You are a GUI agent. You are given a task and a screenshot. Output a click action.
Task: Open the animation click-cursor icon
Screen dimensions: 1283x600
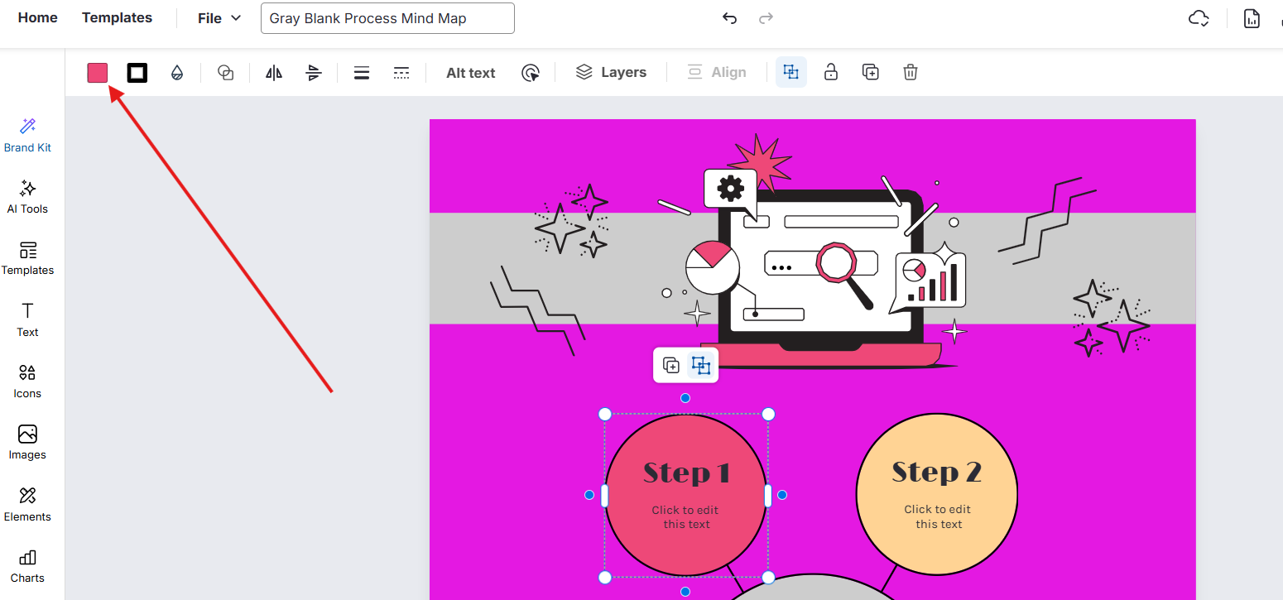[531, 73]
